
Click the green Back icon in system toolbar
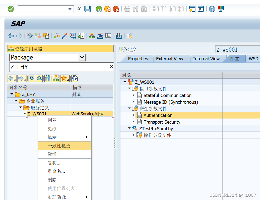(x=99, y=9)
